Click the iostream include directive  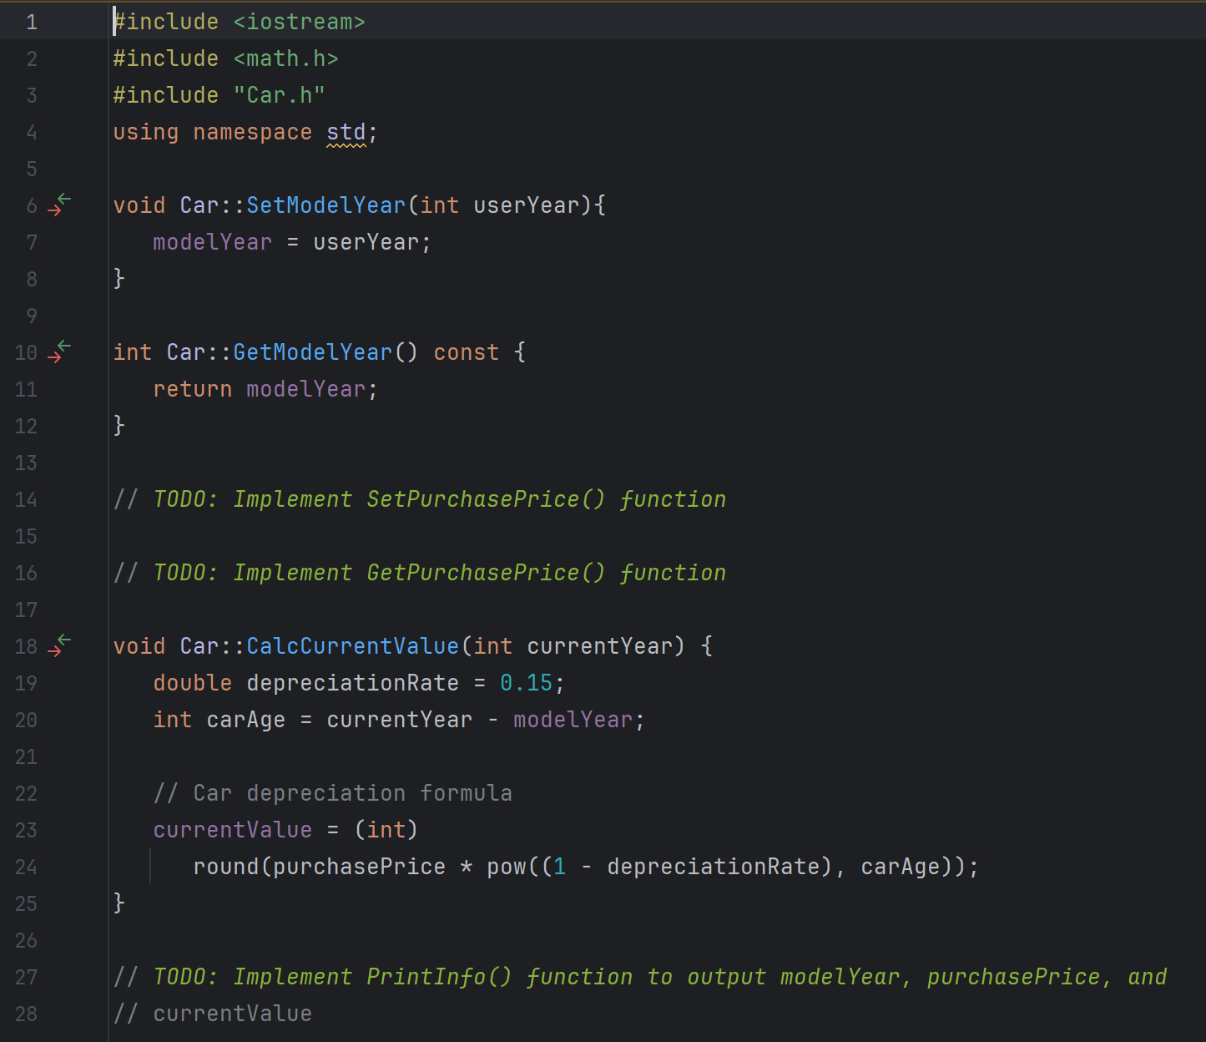239,21
